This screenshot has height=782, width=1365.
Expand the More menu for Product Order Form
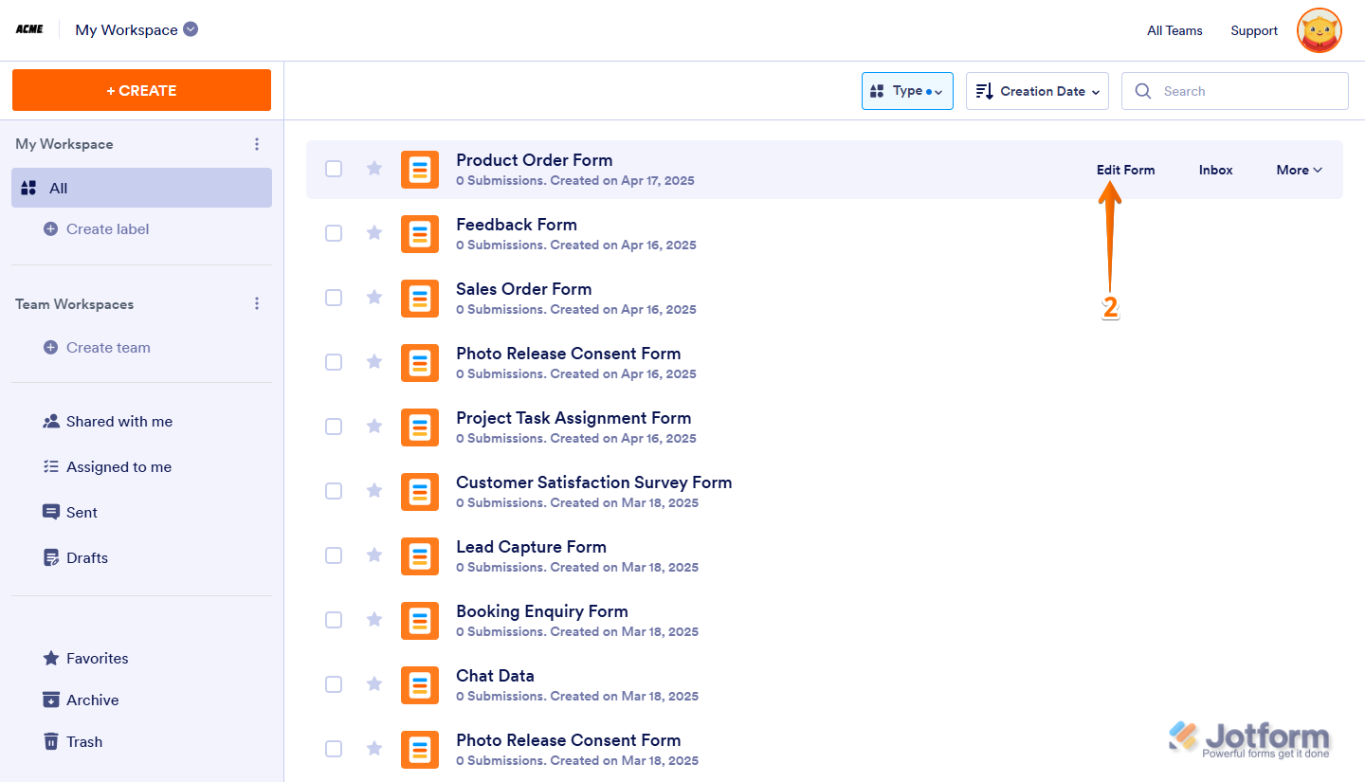pyautogui.click(x=1299, y=170)
